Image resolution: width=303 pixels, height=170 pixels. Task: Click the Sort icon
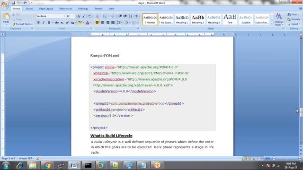131,16
